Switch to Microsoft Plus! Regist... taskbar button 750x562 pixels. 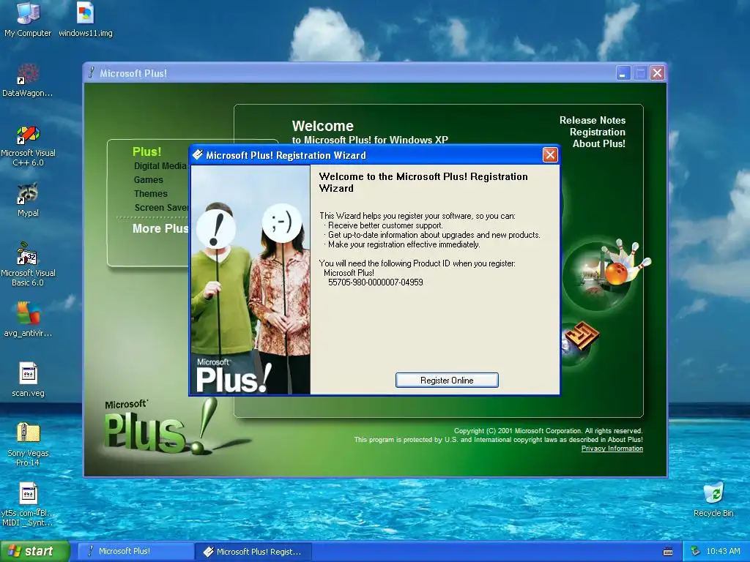253,551
